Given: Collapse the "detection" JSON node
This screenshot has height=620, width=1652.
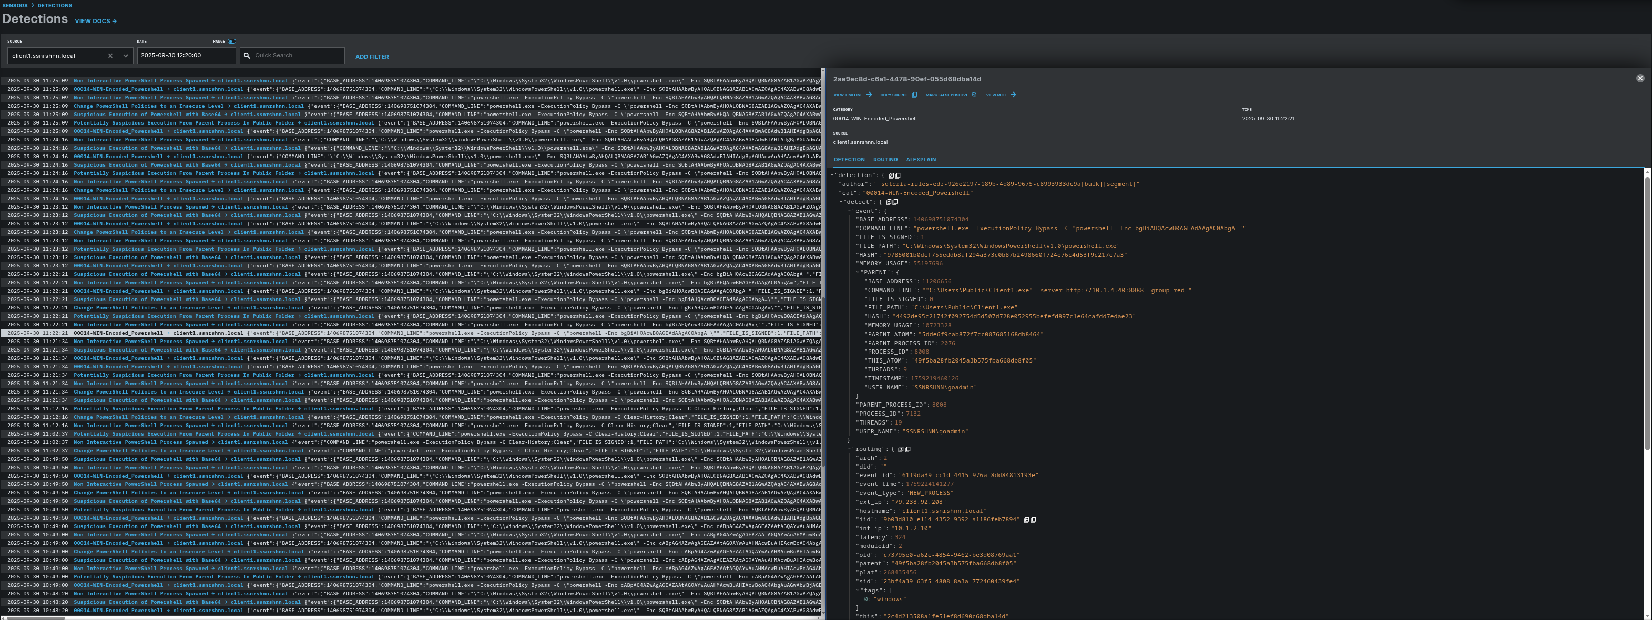Looking at the screenshot, I should [833, 175].
